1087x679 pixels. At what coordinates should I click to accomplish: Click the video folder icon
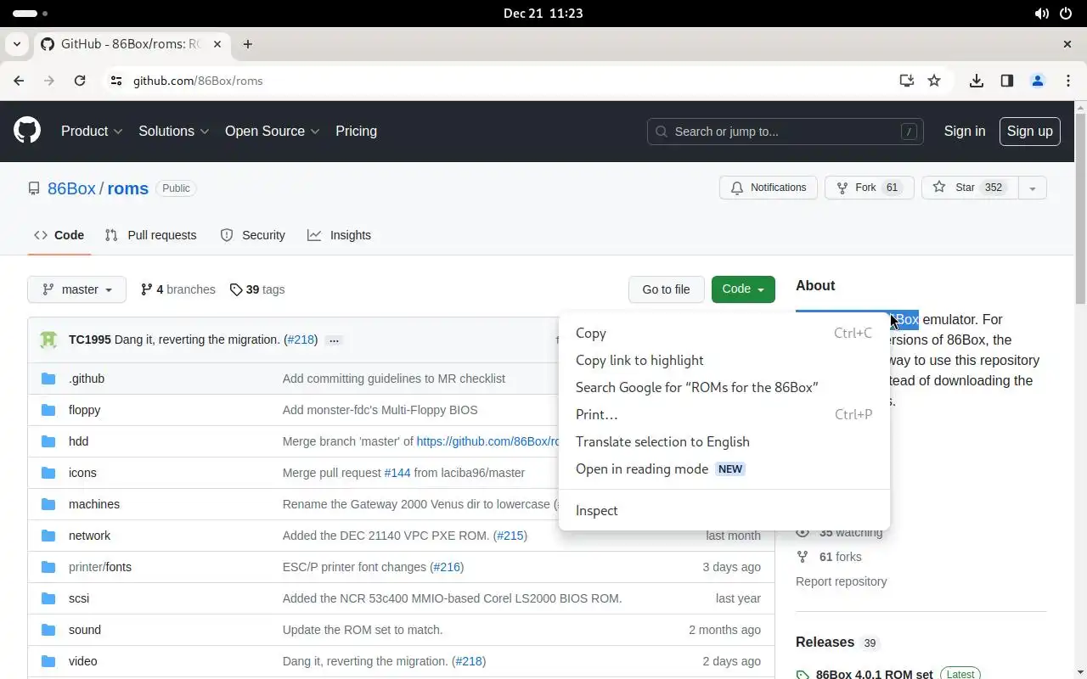click(48, 661)
